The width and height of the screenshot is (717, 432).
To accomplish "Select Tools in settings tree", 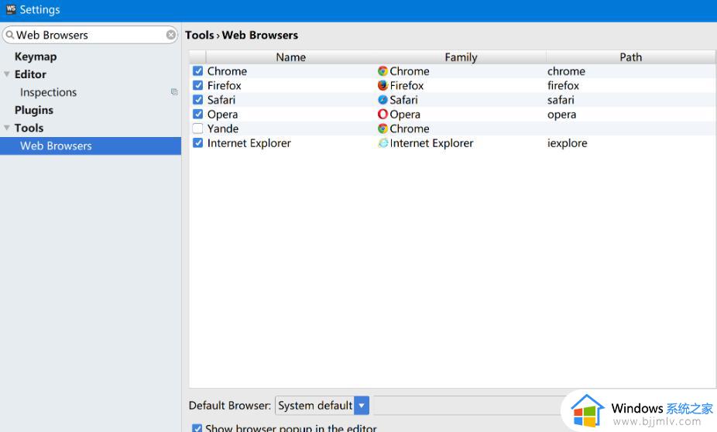I will (x=29, y=128).
